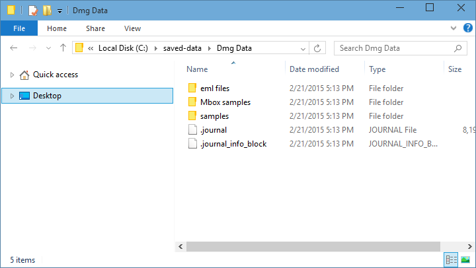
Task: Select the eml files folder name
Action: (215, 88)
